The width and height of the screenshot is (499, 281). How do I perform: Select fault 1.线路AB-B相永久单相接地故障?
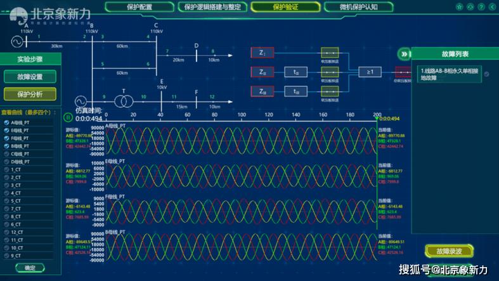(x=450, y=74)
